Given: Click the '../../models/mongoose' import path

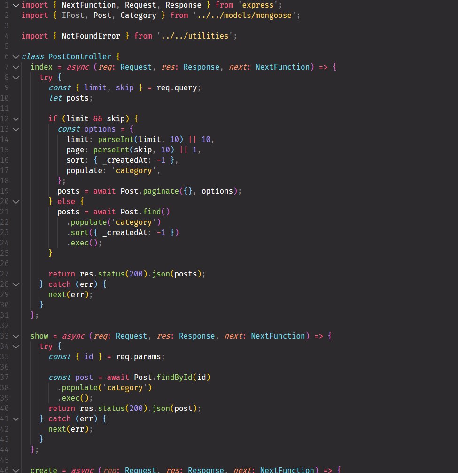Looking at the screenshot, I should (244, 16).
